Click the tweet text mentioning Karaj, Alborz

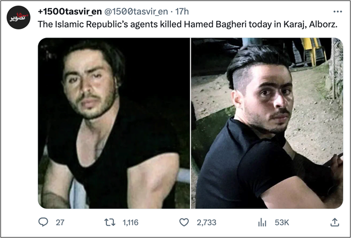click(x=188, y=24)
